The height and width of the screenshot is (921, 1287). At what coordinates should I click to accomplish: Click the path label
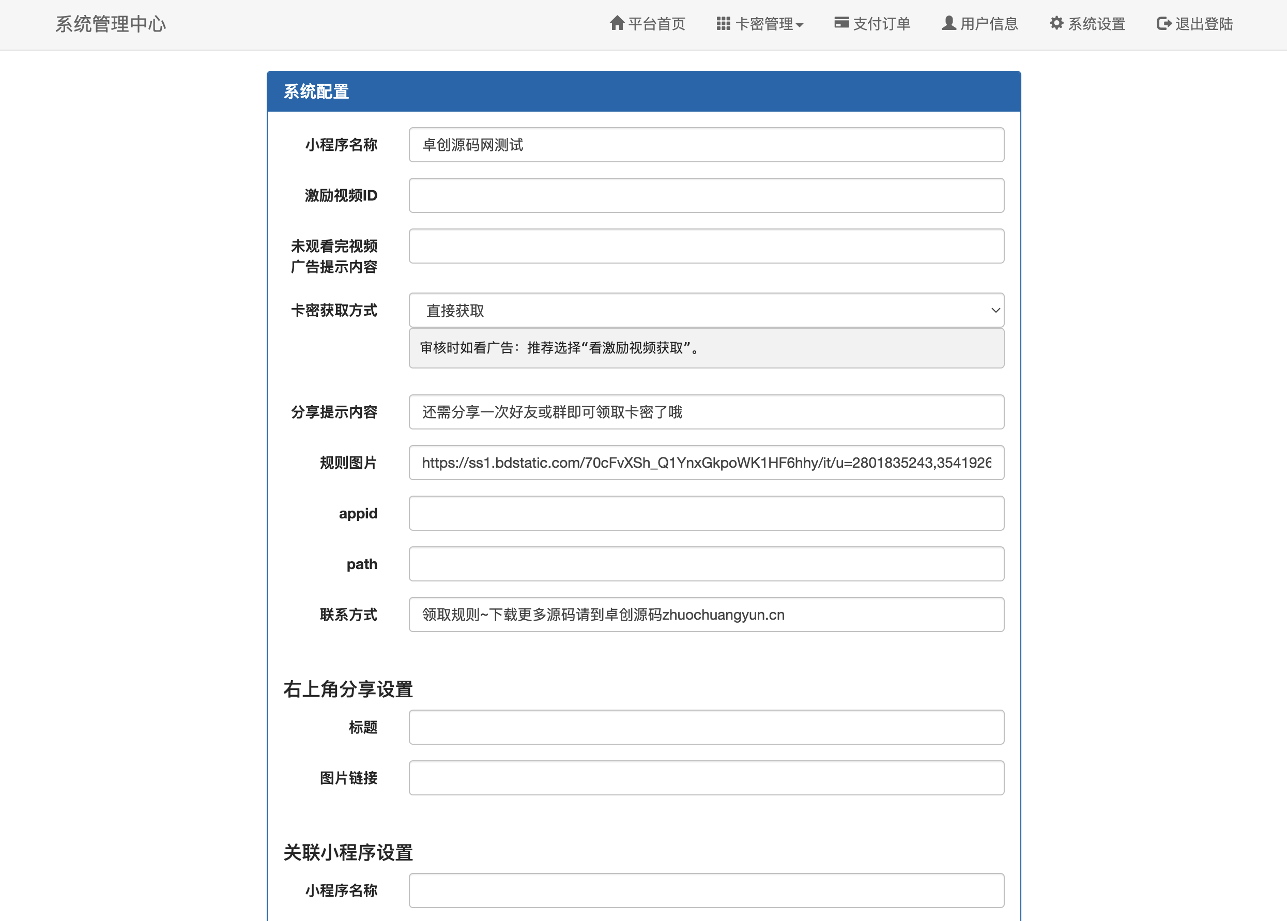click(362, 564)
